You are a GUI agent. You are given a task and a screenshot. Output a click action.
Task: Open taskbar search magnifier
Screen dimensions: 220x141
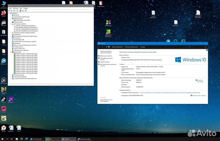pyautogui.click(x=7, y=139)
